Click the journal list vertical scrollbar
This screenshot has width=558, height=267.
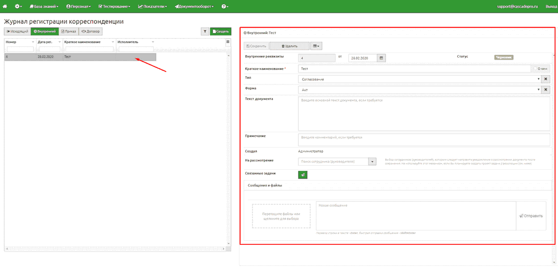pos(229,150)
